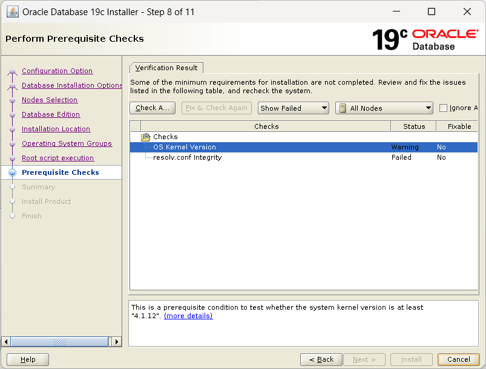Click the sidebar scrollbar left arrow
486x369 pixels.
pos(6,342)
